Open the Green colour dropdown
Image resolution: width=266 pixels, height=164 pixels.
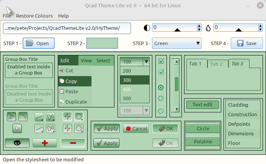click(x=177, y=43)
